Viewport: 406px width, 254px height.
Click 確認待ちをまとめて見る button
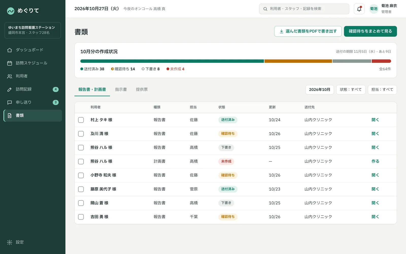[370, 31]
